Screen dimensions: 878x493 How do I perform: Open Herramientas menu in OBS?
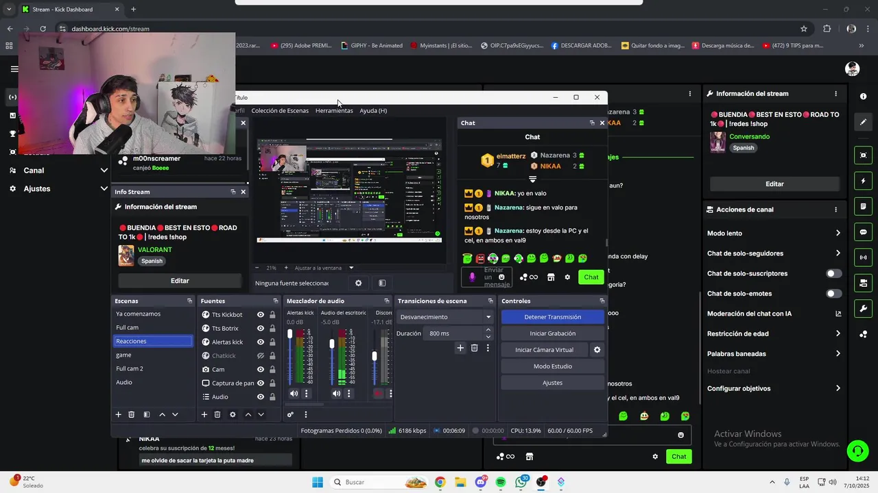334,111
